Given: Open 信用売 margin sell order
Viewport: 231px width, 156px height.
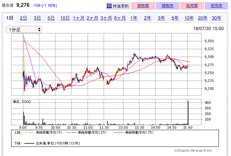Looking at the screenshot, I should [x=217, y=6].
